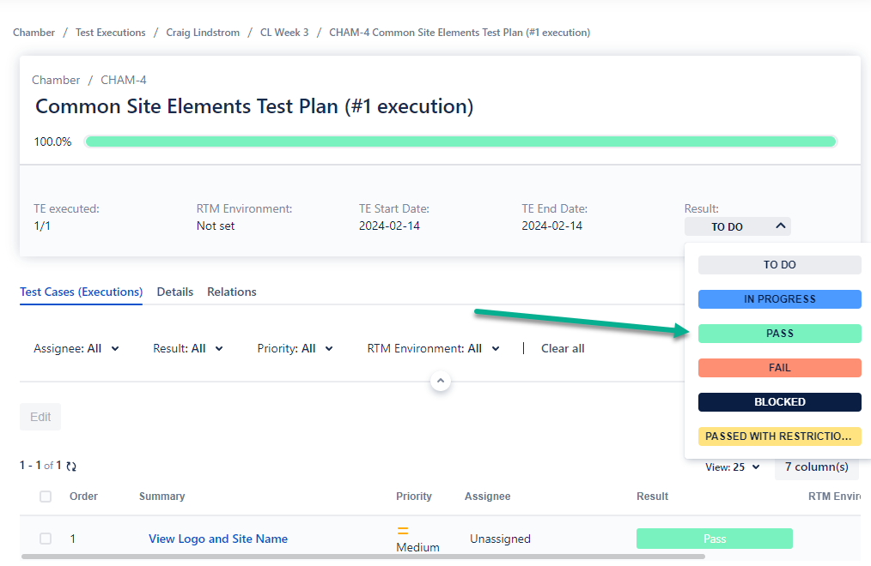The height and width of the screenshot is (566, 871).
Task: Click the Clear all filters link
Action: (563, 348)
